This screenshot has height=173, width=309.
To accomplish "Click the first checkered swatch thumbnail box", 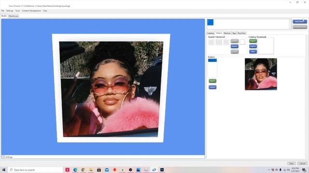I will click(x=211, y=42).
